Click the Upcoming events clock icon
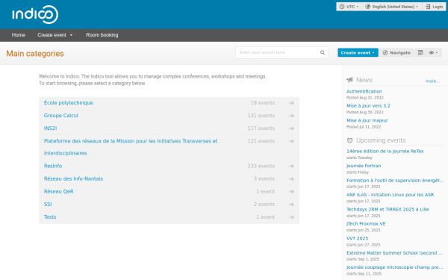Screen dimensions: 448x280 (349, 140)
